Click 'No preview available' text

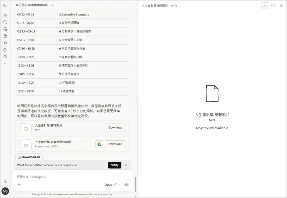212,128
